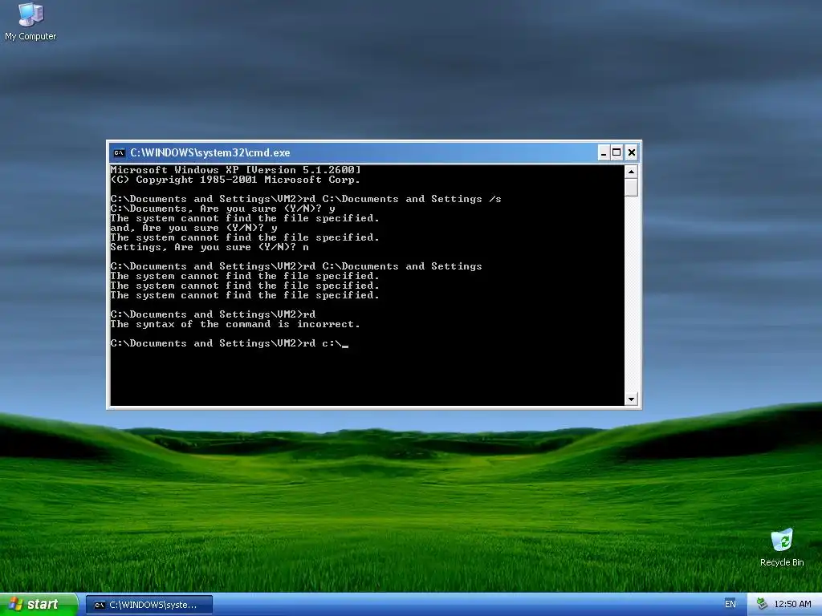Click 'Microsoft Windows XP [Version 5.1.2600]' line

[x=235, y=170]
